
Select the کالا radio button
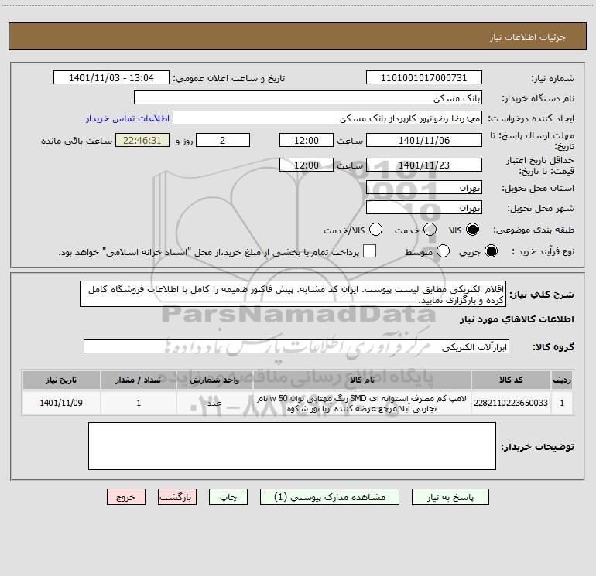pos(472,230)
